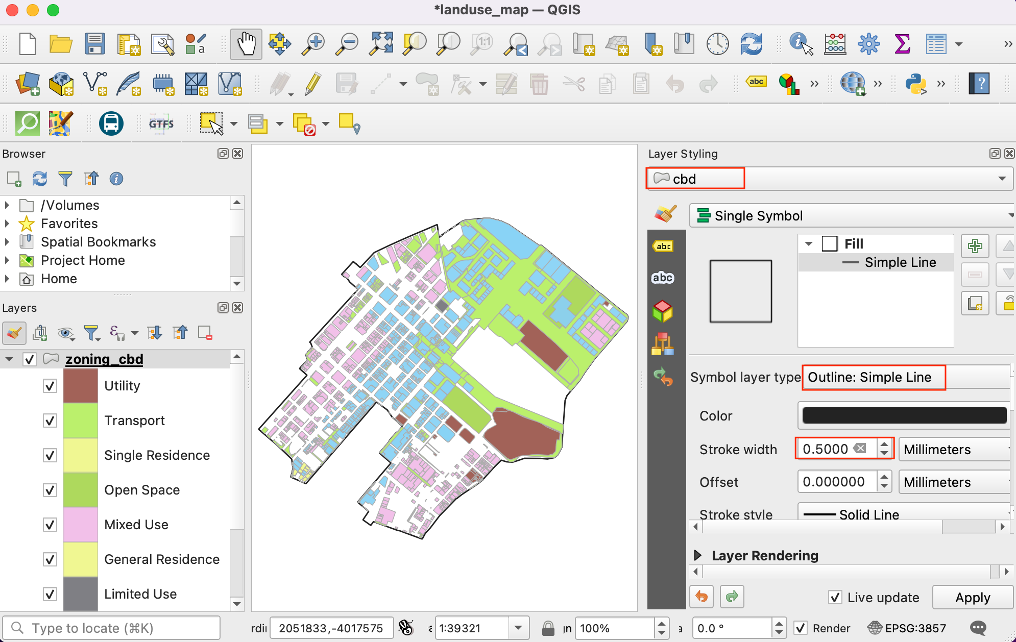Click the Apply button
Screen dimensions: 1016x642
972,597
